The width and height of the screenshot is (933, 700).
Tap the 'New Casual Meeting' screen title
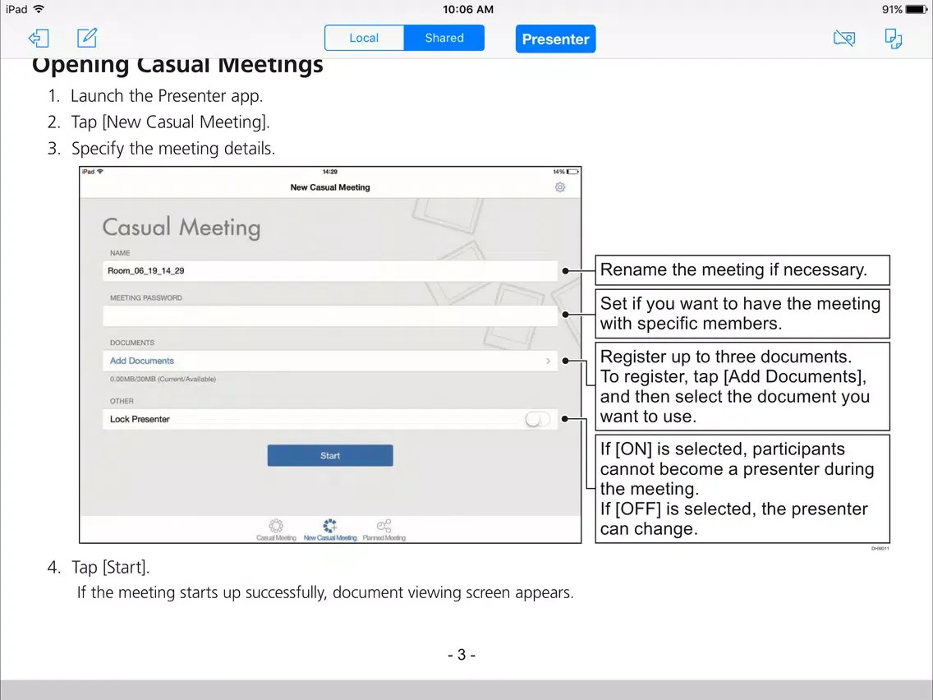pyautogui.click(x=330, y=187)
